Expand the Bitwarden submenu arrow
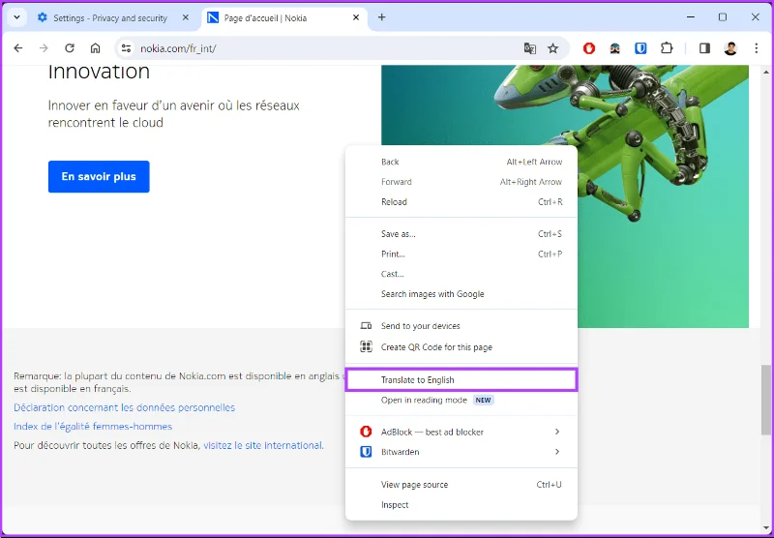774x538 pixels. 557,452
